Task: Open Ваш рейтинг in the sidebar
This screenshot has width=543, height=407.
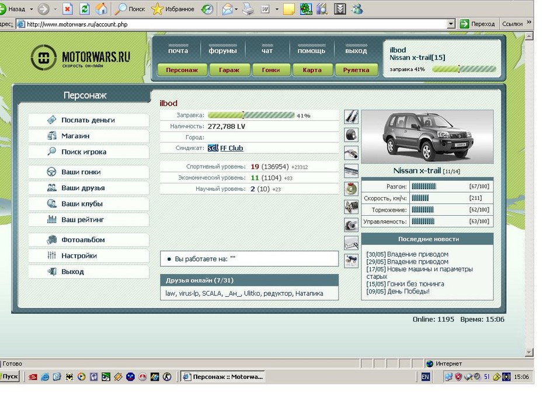Action: (89, 220)
